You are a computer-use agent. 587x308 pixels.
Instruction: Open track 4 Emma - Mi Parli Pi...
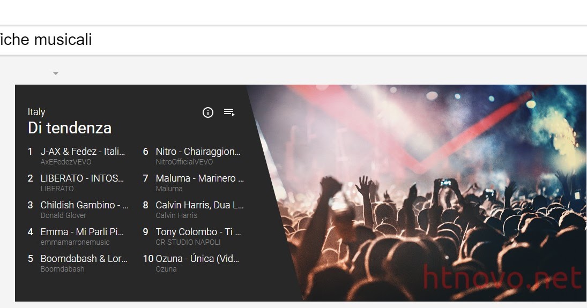[x=82, y=231]
